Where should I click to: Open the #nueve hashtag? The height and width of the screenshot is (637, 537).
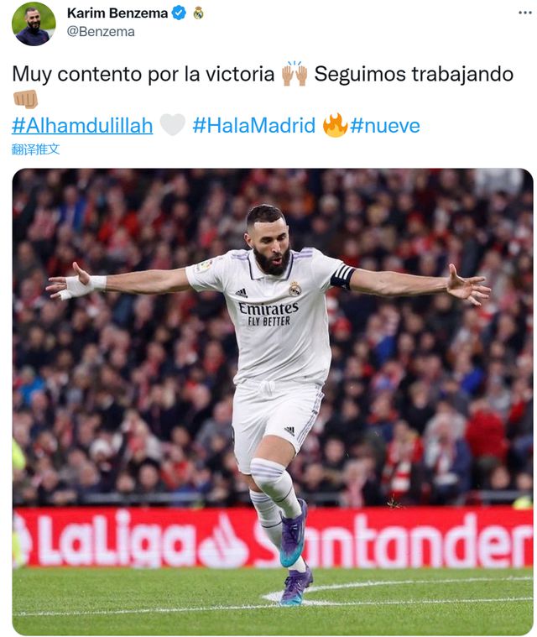385,125
